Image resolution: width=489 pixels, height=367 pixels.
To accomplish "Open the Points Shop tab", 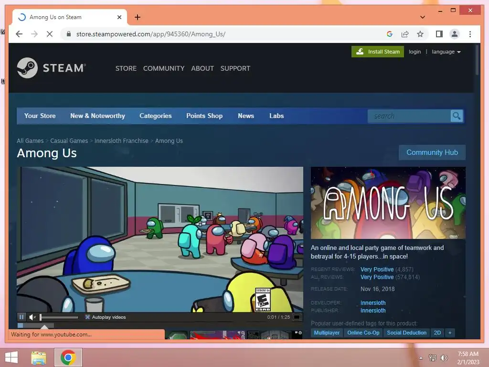I will pyautogui.click(x=204, y=116).
